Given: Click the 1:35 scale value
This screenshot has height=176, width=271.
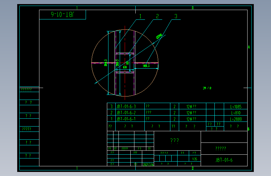Looking at the screenshot, I should coord(195,159).
